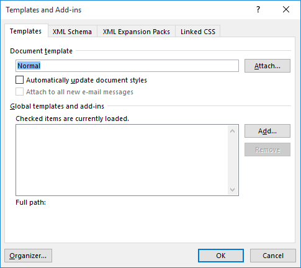
Task: Click the global templates list down arrow
Action: [x=232, y=189]
